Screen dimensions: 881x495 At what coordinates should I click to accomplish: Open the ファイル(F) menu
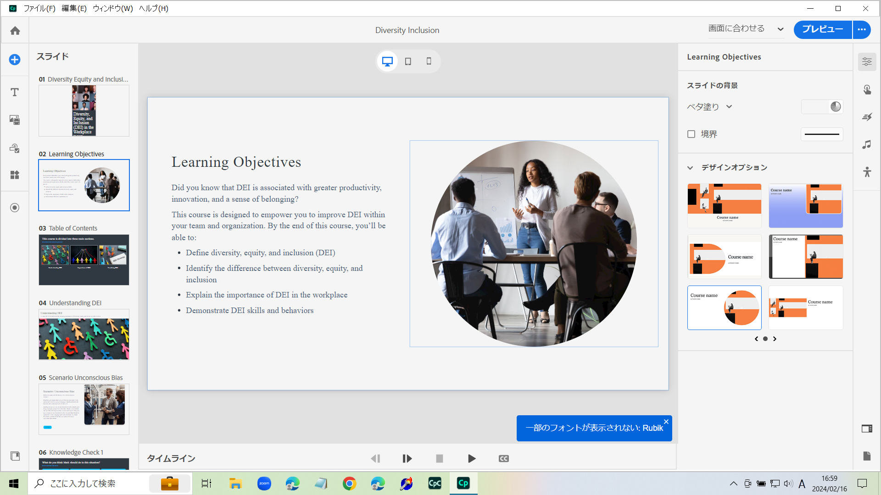coord(39,8)
